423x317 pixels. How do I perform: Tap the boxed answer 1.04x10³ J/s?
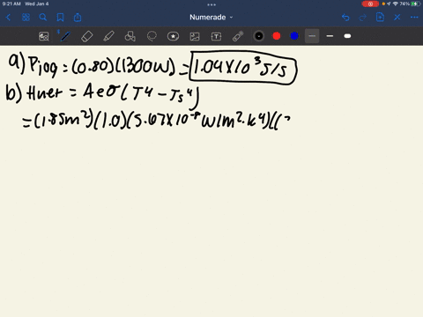tap(243, 68)
